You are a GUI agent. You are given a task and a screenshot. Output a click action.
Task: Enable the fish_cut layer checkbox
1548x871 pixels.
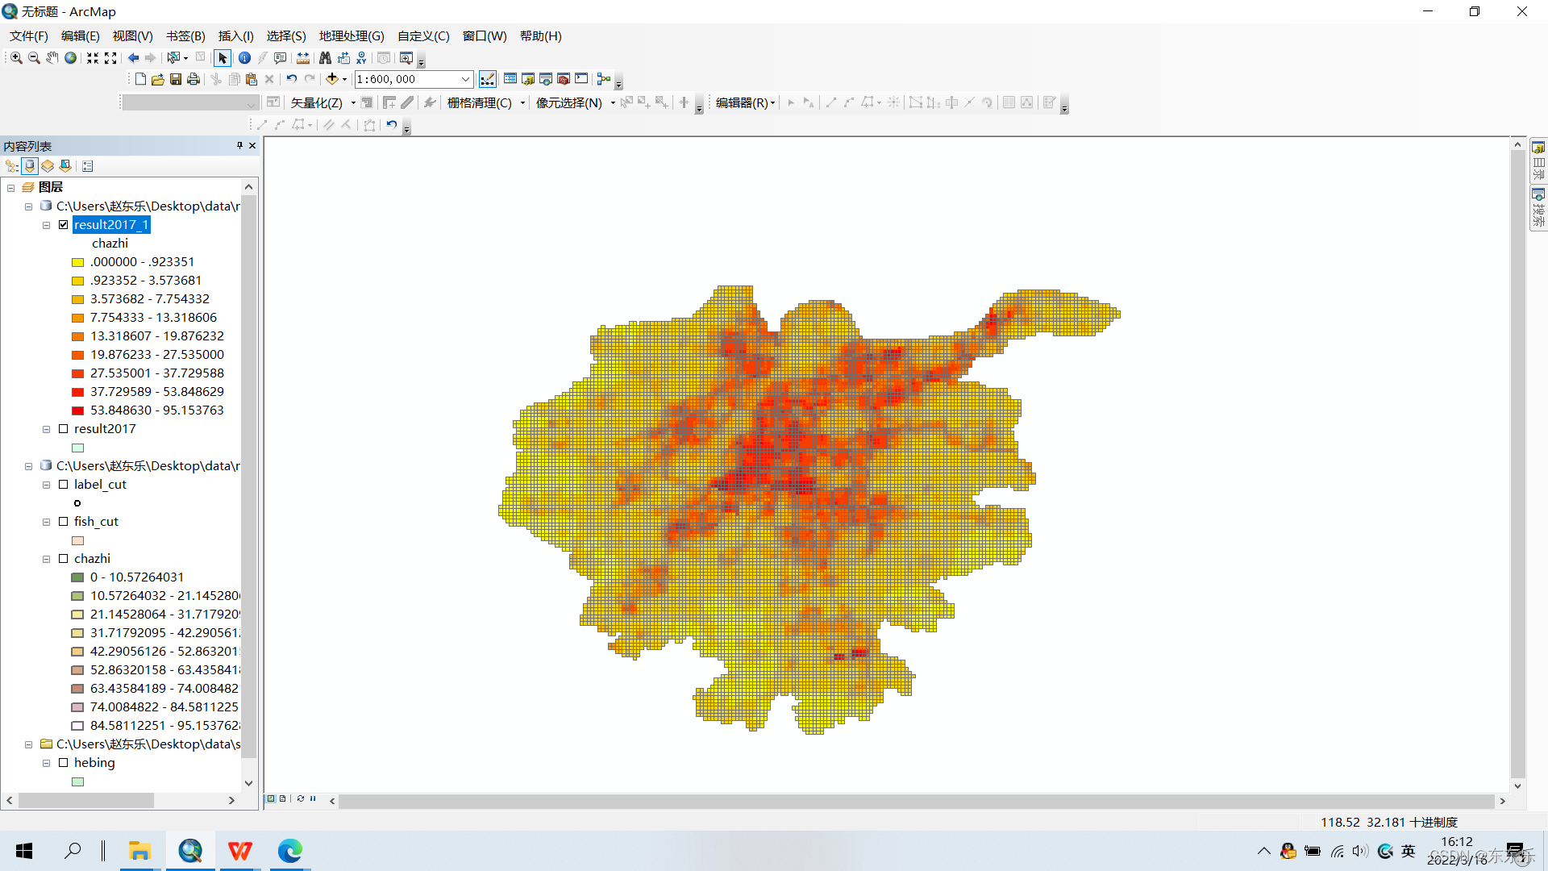pyautogui.click(x=64, y=522)
